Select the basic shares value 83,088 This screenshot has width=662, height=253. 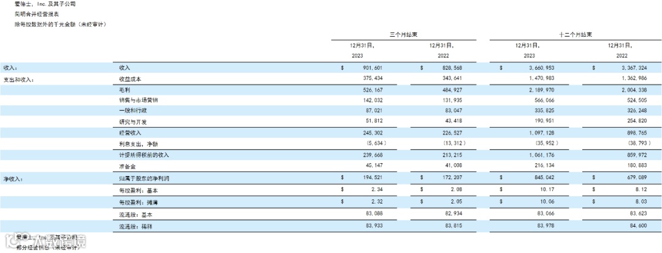tap(375, 215)
